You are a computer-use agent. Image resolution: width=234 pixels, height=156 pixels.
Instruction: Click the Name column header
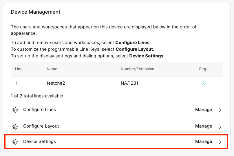coord(52,69)
